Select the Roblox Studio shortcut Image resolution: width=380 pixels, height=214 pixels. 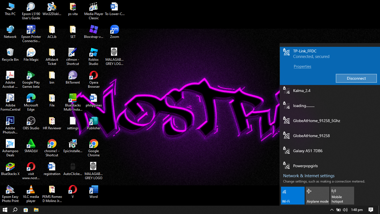[x=94, y=57]
